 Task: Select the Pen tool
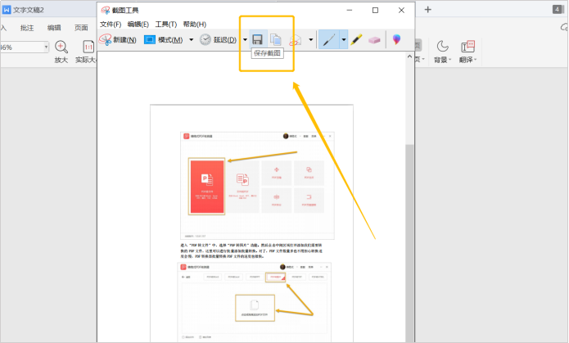point(329,39)
